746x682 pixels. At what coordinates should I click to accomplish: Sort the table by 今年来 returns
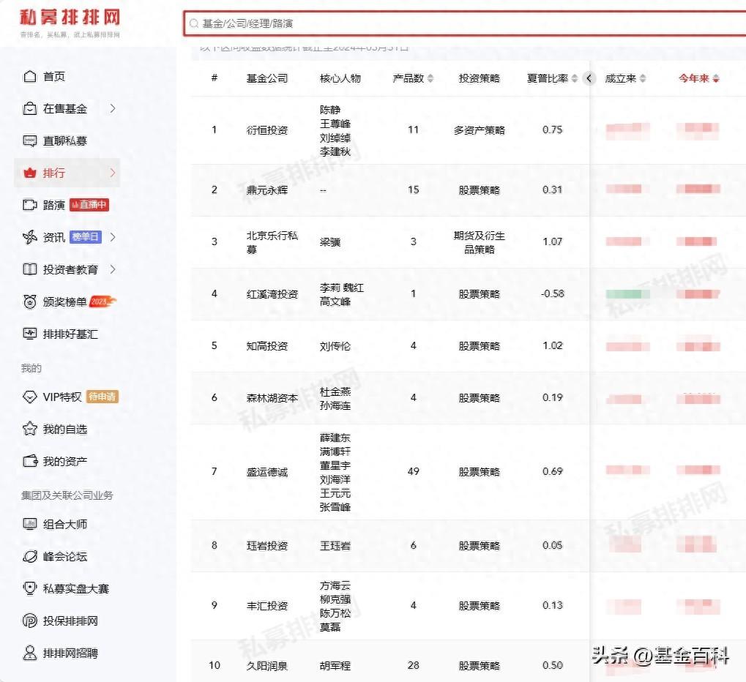point(715,78)
